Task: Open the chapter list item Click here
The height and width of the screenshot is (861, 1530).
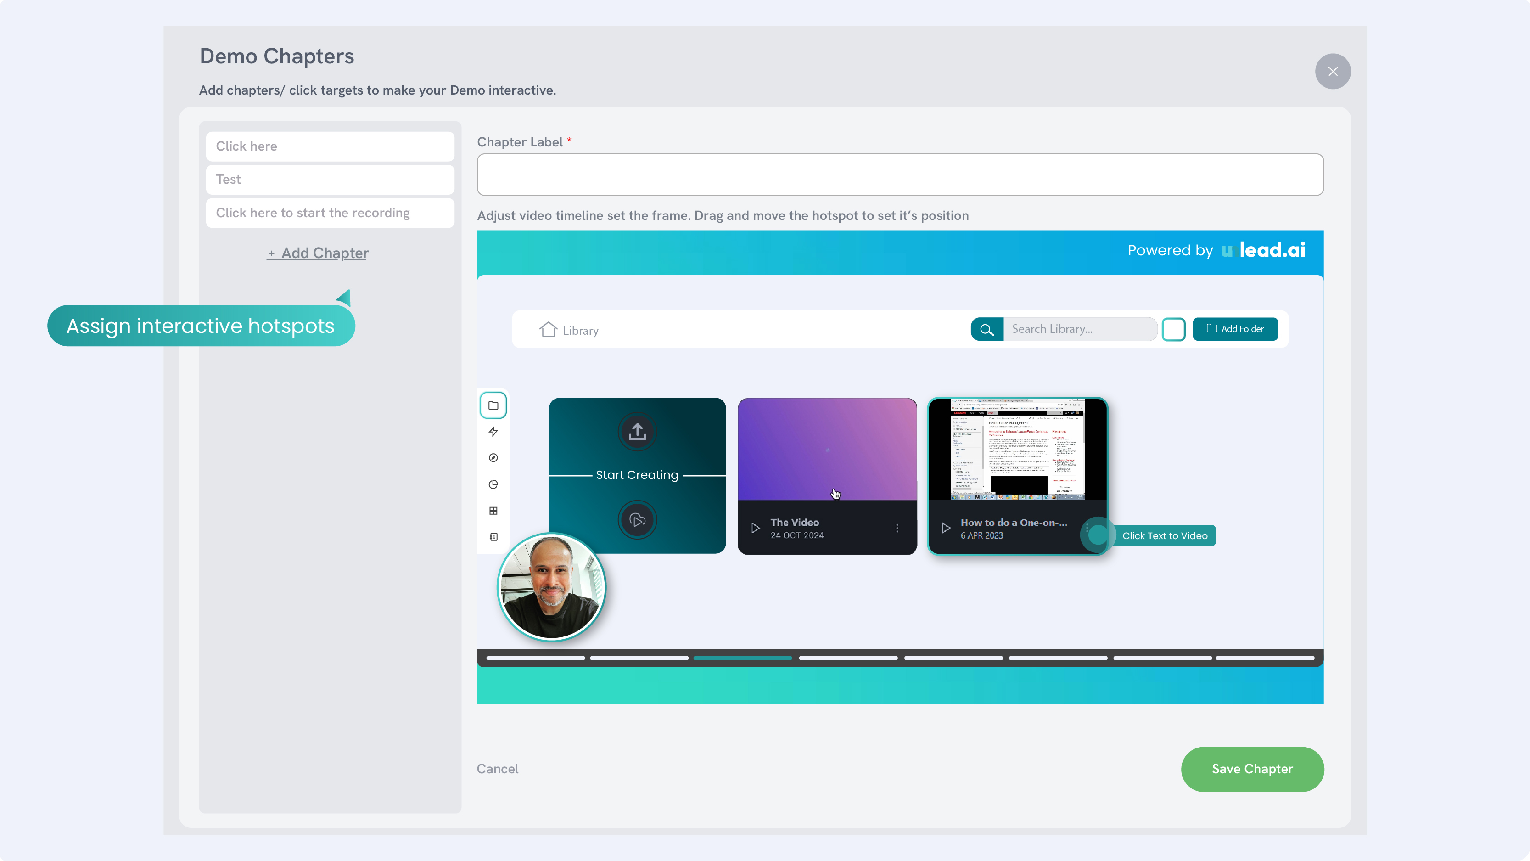Action: pos(329,145)
